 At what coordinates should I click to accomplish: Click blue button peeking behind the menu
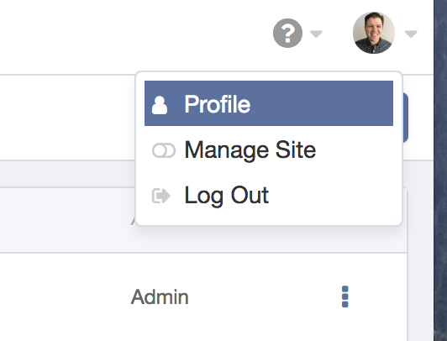(405, 118)
